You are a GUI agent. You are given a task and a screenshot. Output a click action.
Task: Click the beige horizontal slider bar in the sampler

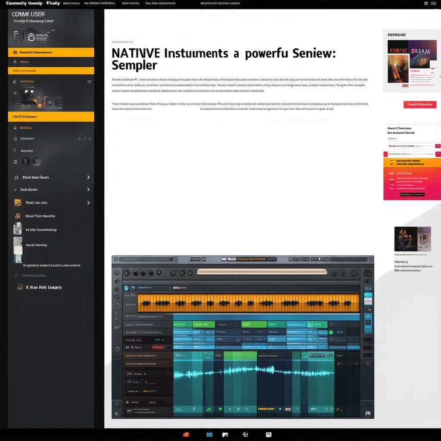(x=262, y=271)
